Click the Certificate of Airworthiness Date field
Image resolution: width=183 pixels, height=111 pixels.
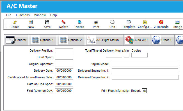pyautogui.click(x=64, y=77)
